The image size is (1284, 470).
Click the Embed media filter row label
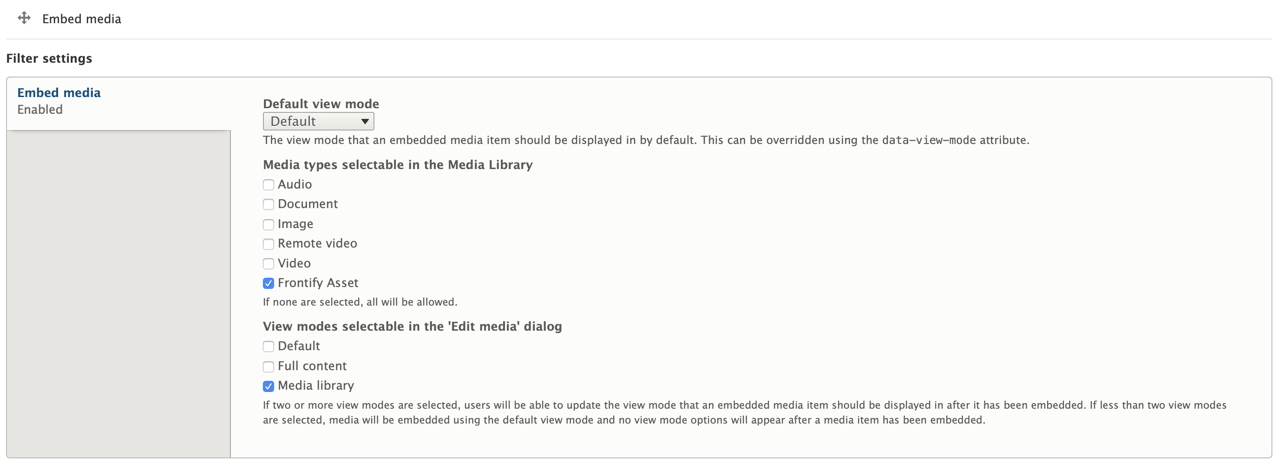point(81,19)
